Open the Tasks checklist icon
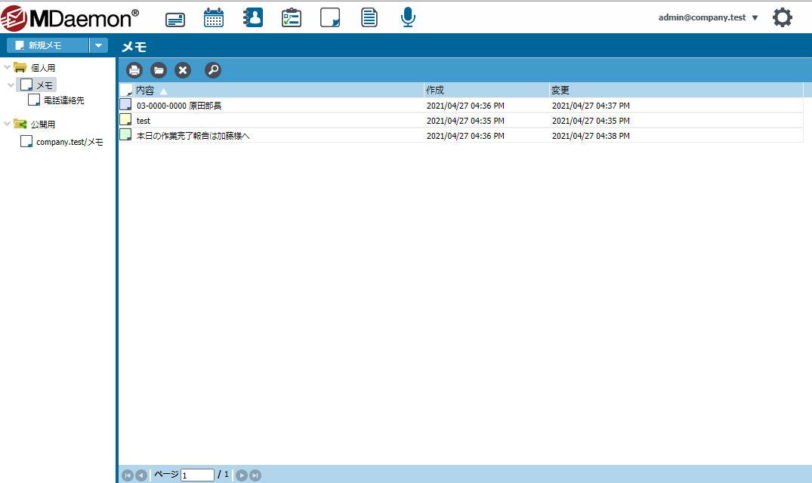 292,18
